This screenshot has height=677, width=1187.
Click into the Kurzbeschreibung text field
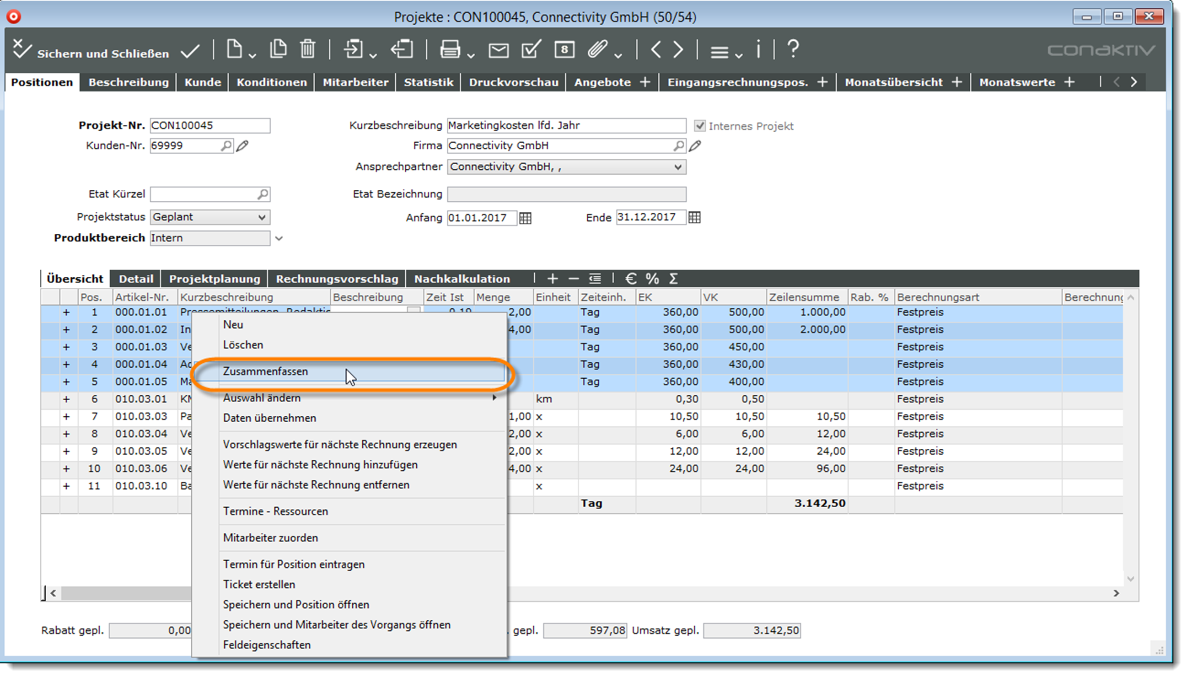(x=565, y=125)
